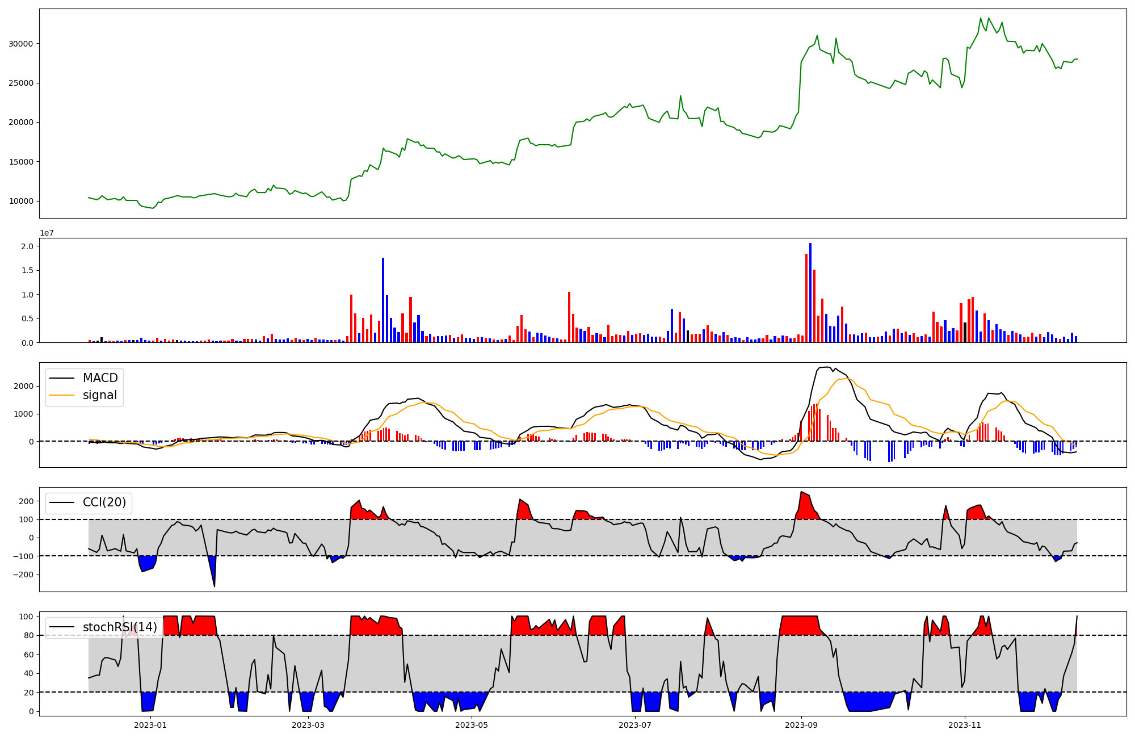The image size is (1135, 738).
Task: Select the CCI(20) legend entry
Action: coord(104,502)
